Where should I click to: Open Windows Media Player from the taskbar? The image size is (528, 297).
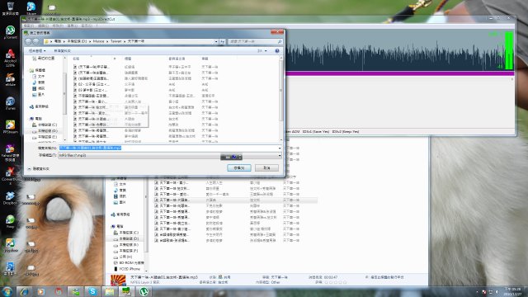pyautogui.click(x=41, y=291)
